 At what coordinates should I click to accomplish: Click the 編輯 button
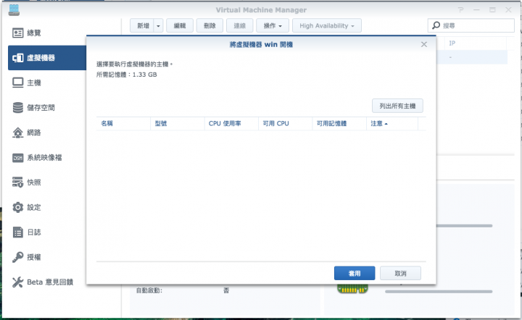(180, 25)
